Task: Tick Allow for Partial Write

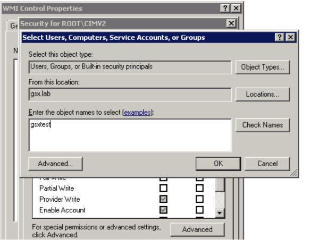Action: click(163, 188)
